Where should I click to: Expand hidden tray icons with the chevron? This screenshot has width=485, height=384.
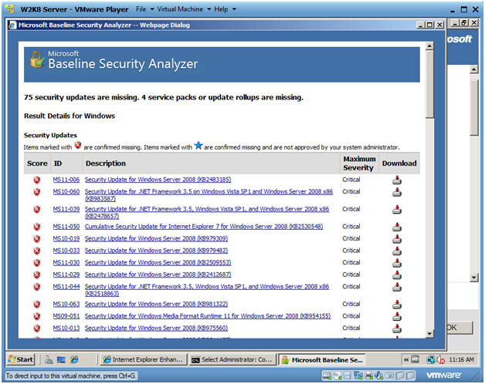pyautogui.click(x=406, y=359)
